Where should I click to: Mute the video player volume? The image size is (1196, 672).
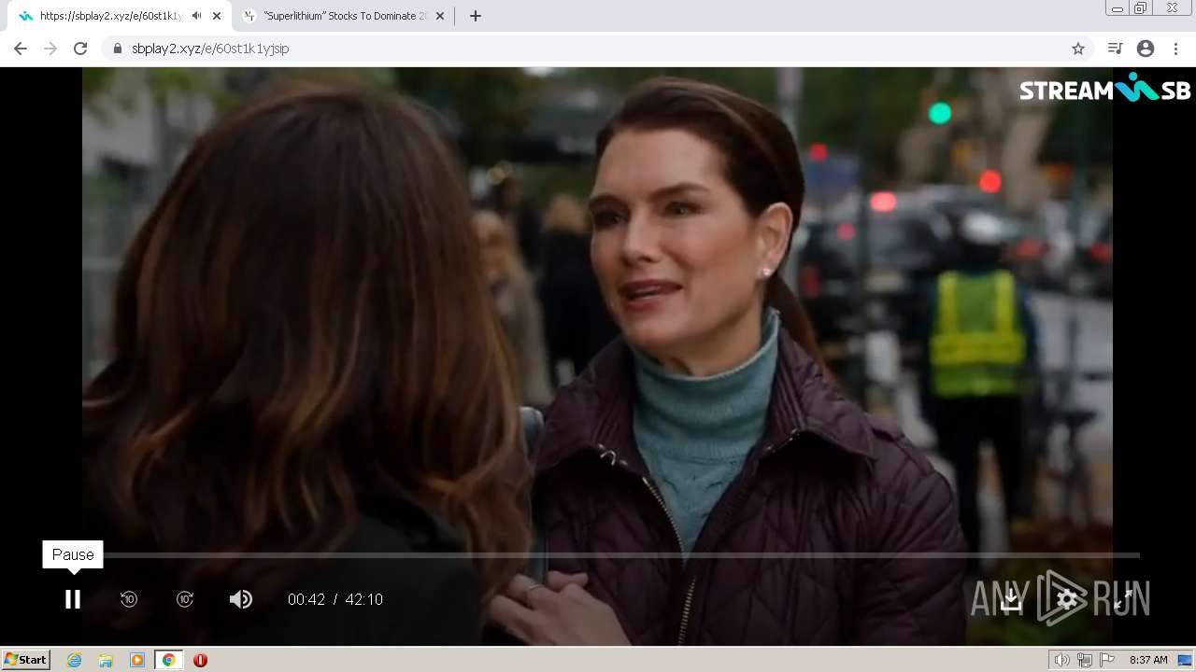pyautogui.click(x=241, y=599)
